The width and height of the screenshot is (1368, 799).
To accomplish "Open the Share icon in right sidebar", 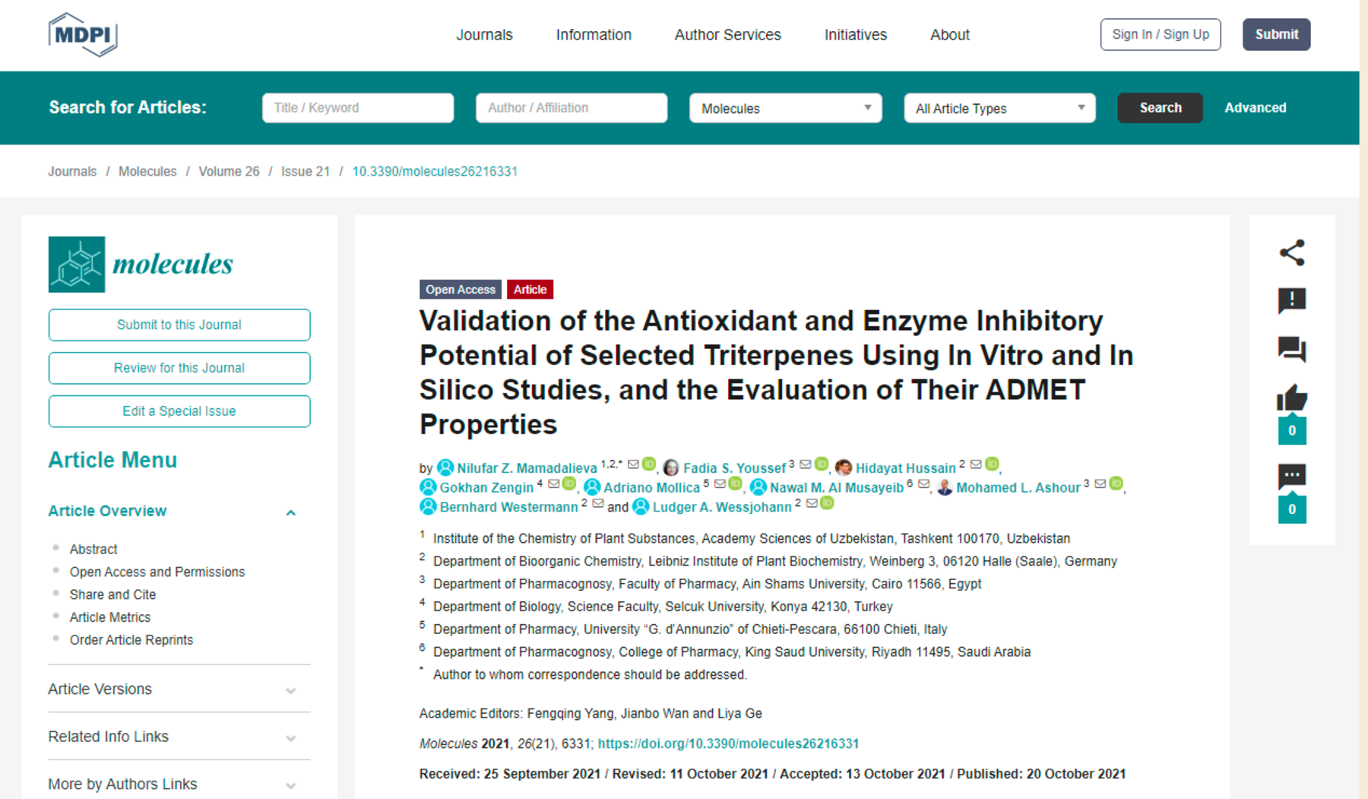I will (1291, 252).
